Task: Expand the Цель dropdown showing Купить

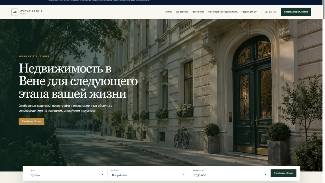Action: [67, 175]
